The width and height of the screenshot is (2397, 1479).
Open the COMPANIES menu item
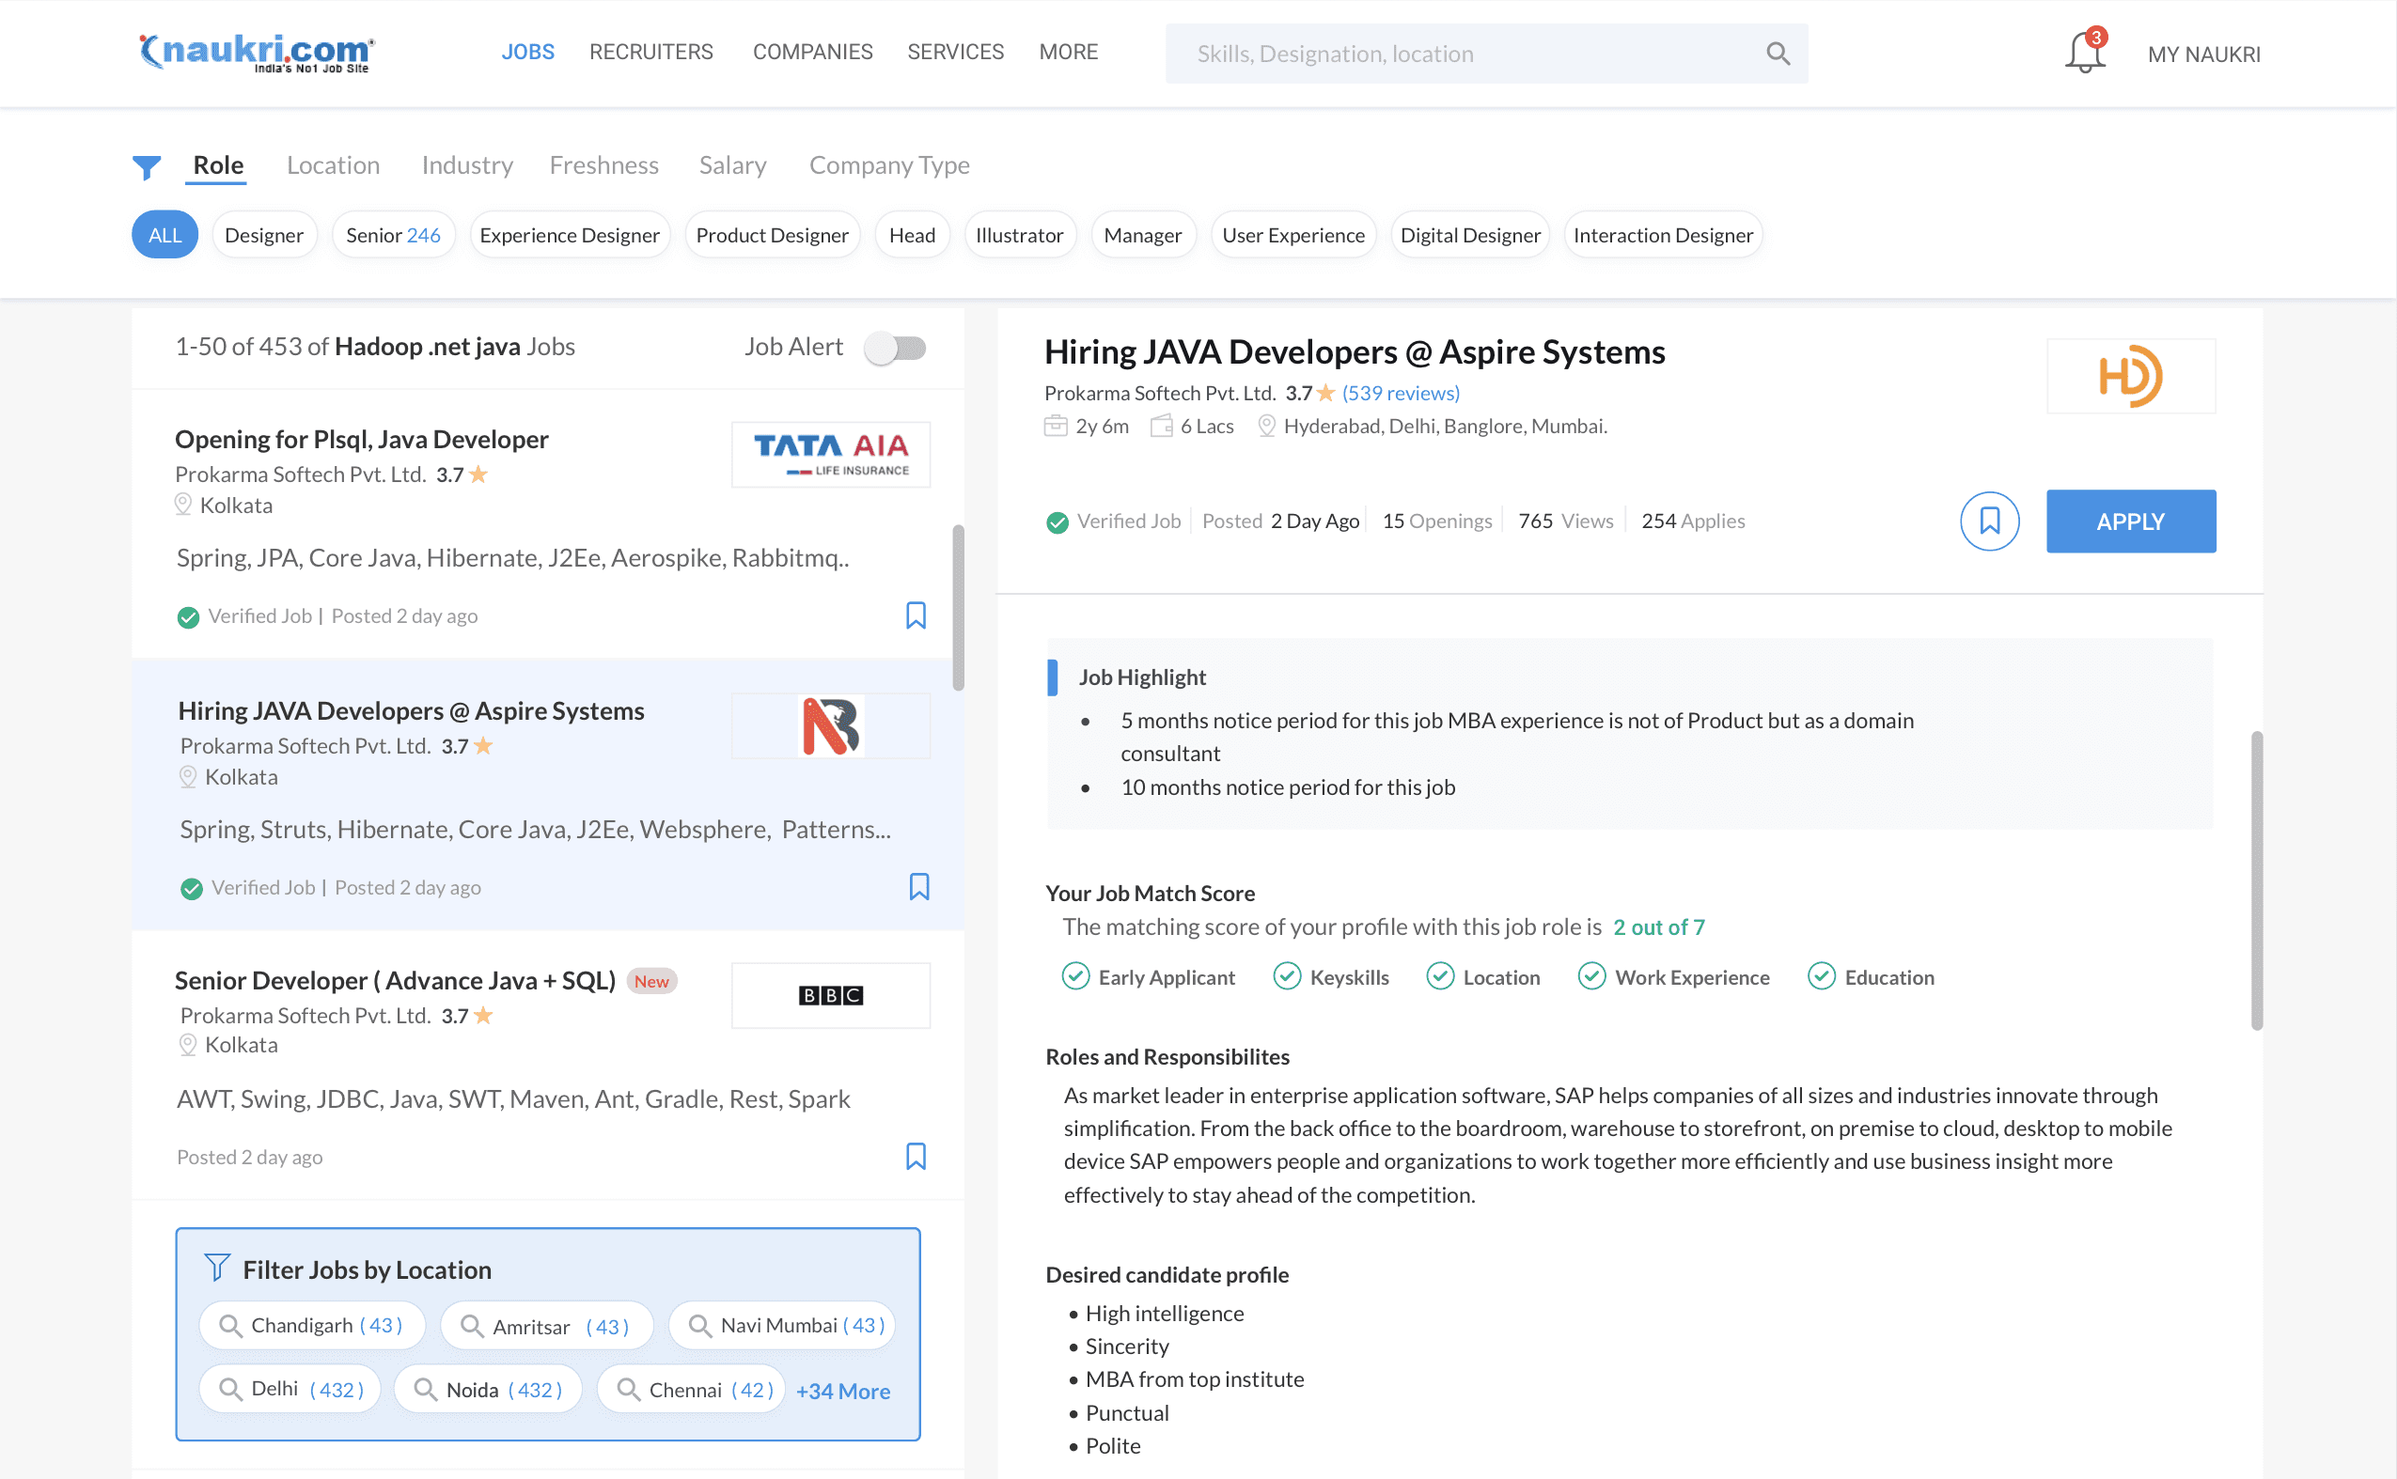pos(812,52)
